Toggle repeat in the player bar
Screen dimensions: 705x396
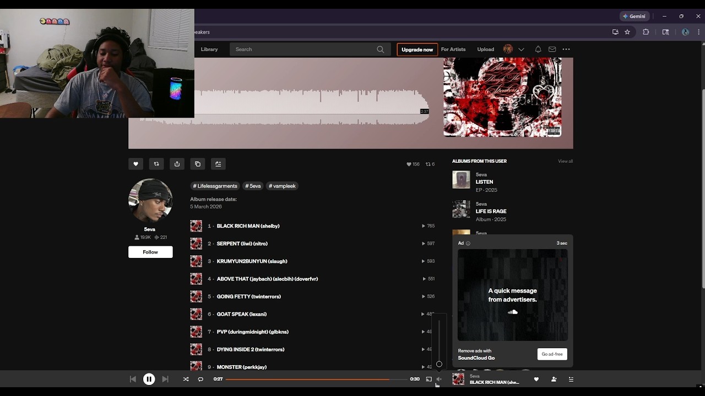200,379
